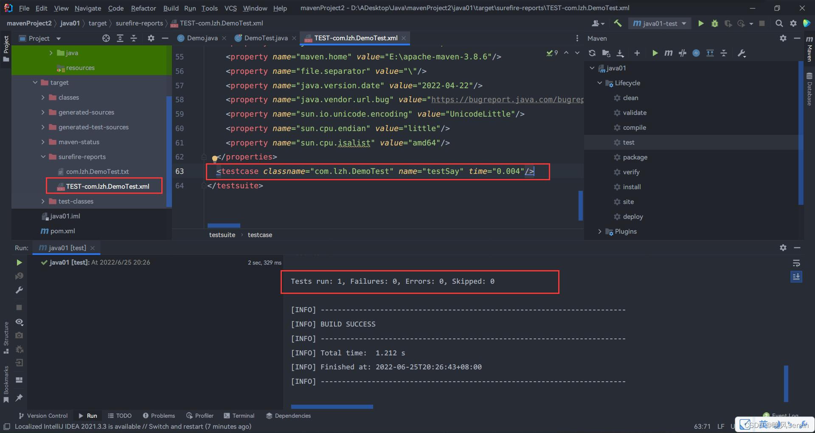Image resolution: width=815 pixels, height=433 pixels.
Task: Open Maven panel options gear
Action: pos(783,38)
